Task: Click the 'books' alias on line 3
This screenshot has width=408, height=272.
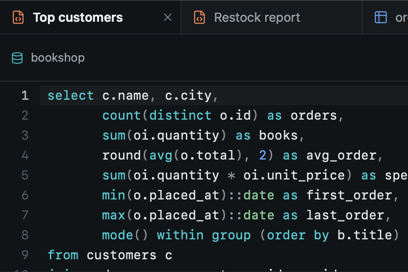Action: click(x=278, y=136)
